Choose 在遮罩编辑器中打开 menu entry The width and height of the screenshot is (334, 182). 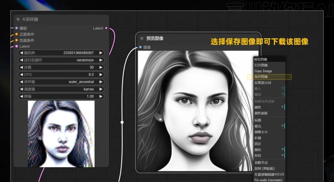[269, 174]
